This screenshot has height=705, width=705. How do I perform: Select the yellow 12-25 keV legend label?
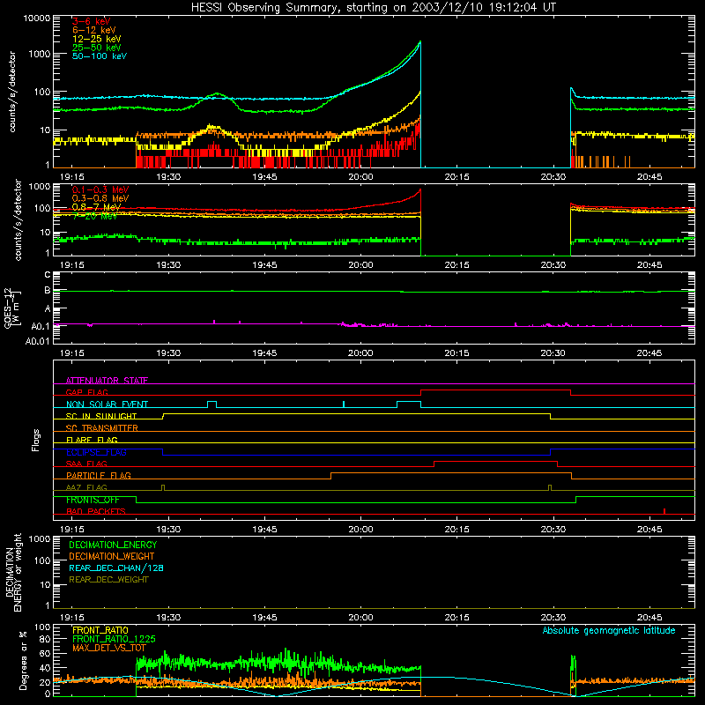coord(97,39)
